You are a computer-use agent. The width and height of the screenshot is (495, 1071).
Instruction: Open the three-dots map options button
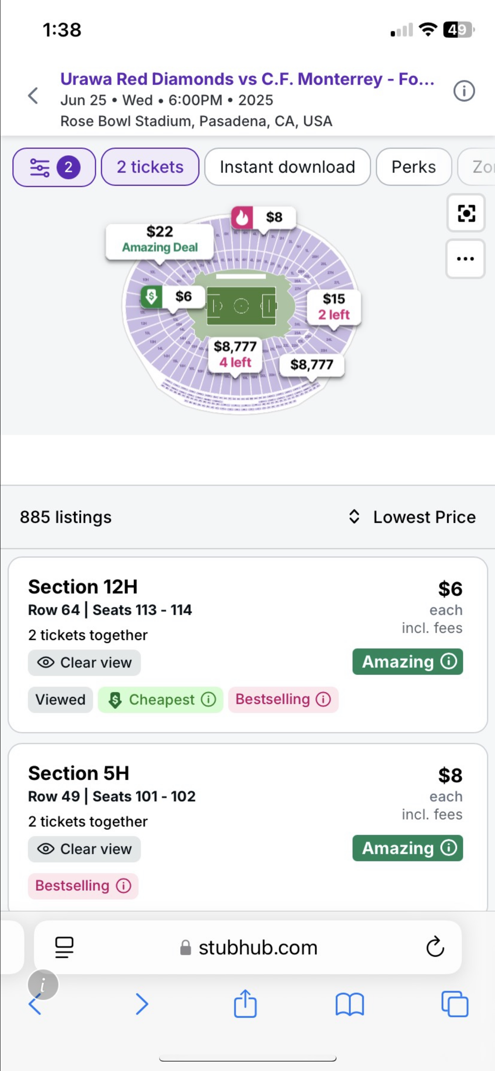coord(465,259)
